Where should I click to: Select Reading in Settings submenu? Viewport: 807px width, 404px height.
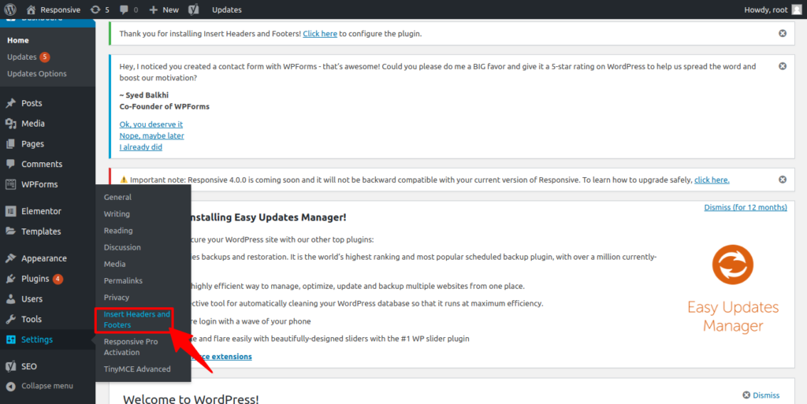click(x=118, y=230)
